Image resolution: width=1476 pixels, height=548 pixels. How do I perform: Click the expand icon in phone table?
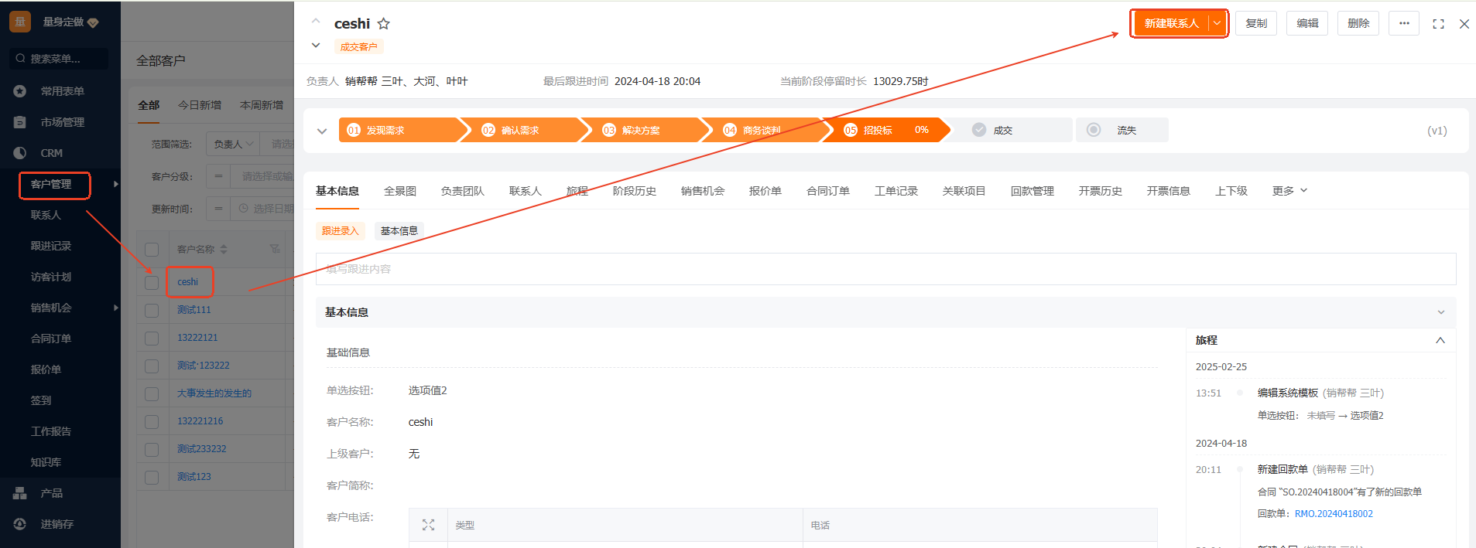click(428, 525)
